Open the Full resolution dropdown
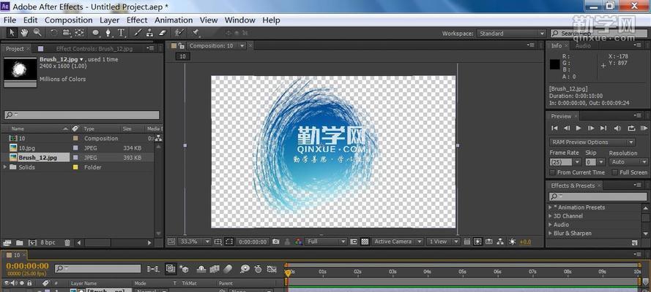Viewport: 651px width, 292px height. pyautogui.click(x=326, y=242)
